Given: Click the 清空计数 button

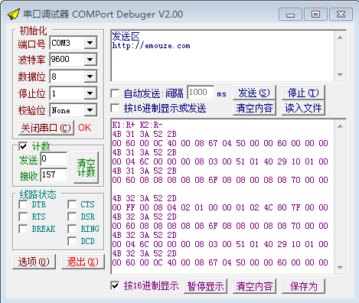Looking at the screenshot, I should (x=86, y=168).
